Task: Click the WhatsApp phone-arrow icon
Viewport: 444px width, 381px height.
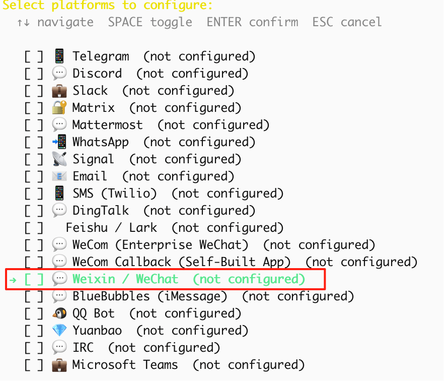Action: pos(59,142)
